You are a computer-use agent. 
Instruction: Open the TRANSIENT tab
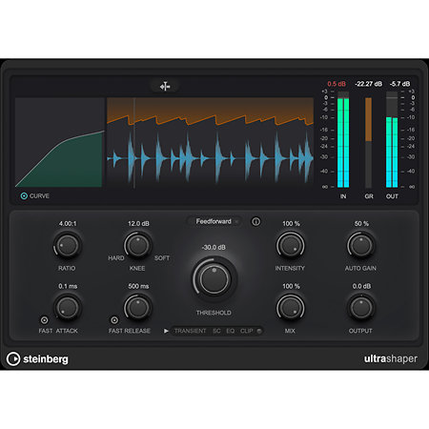click(190, 331)
